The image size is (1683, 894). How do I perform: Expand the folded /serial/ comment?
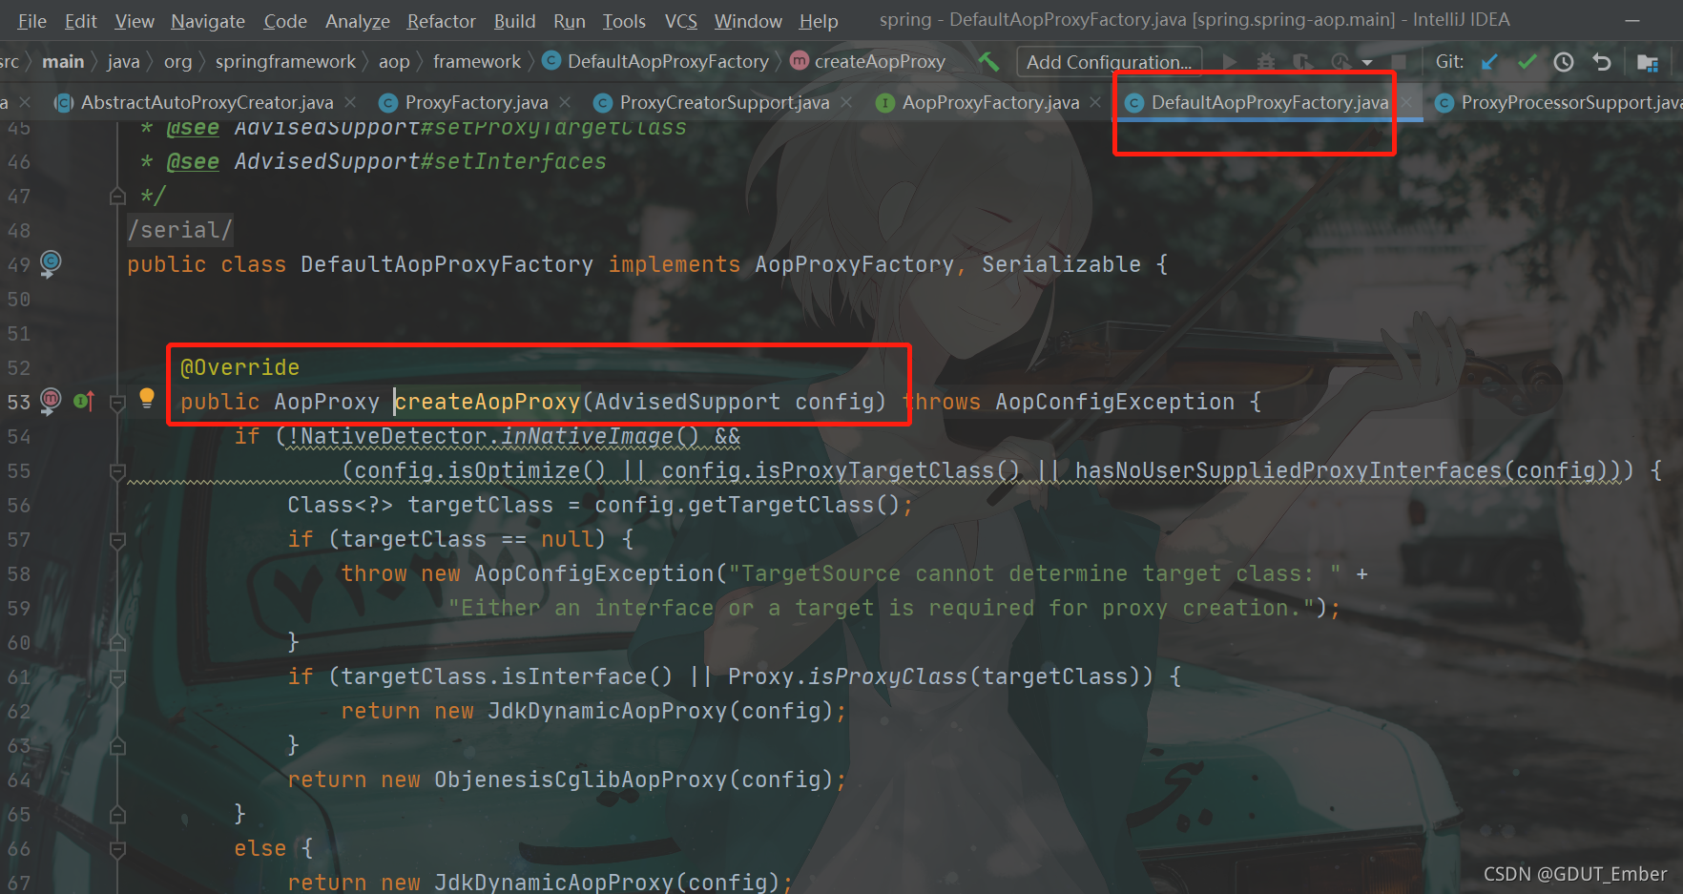tap(179, 230)
